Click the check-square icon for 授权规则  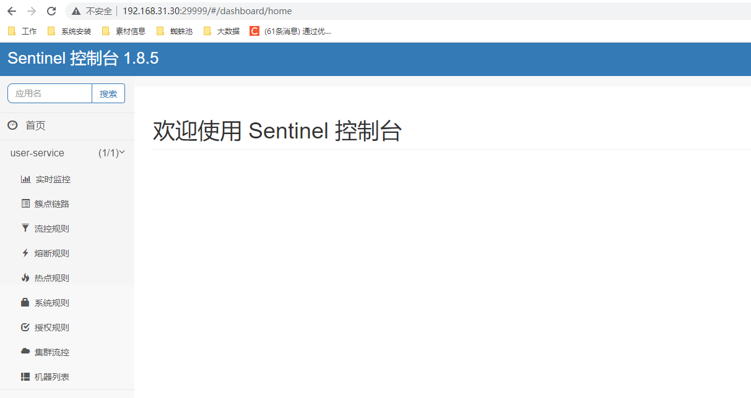tap(25, 327)
